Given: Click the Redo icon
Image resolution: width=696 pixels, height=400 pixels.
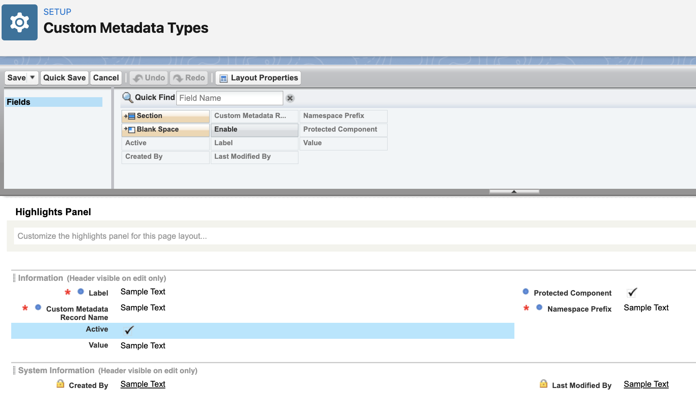Looking at the screenshot, I should coord(178,78).
